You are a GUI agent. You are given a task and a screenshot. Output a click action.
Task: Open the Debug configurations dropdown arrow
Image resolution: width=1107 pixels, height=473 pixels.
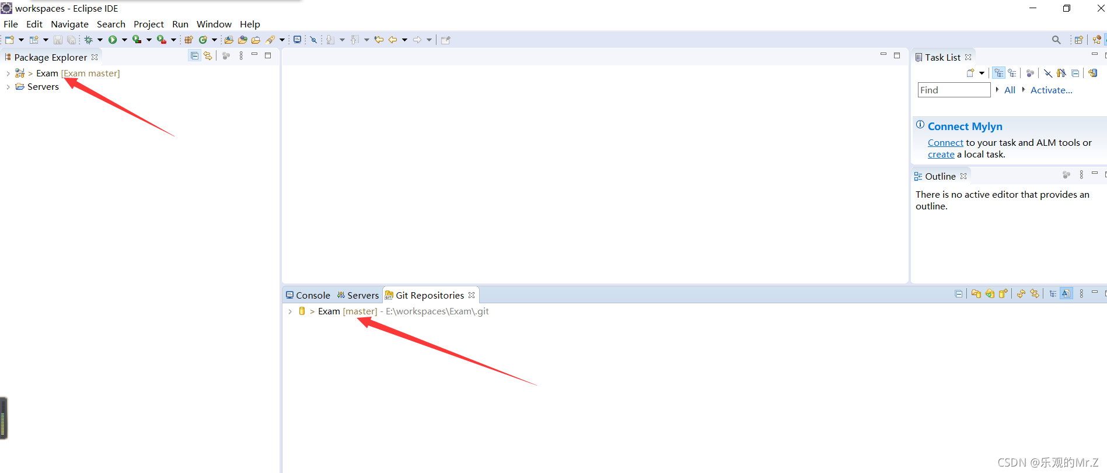pyautogui.click(x=100, y=40)
